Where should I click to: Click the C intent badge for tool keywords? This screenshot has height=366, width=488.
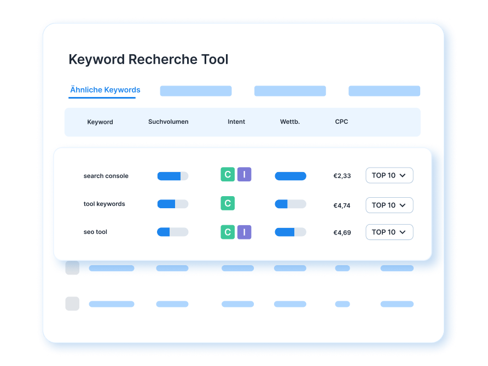click(228, 203)
